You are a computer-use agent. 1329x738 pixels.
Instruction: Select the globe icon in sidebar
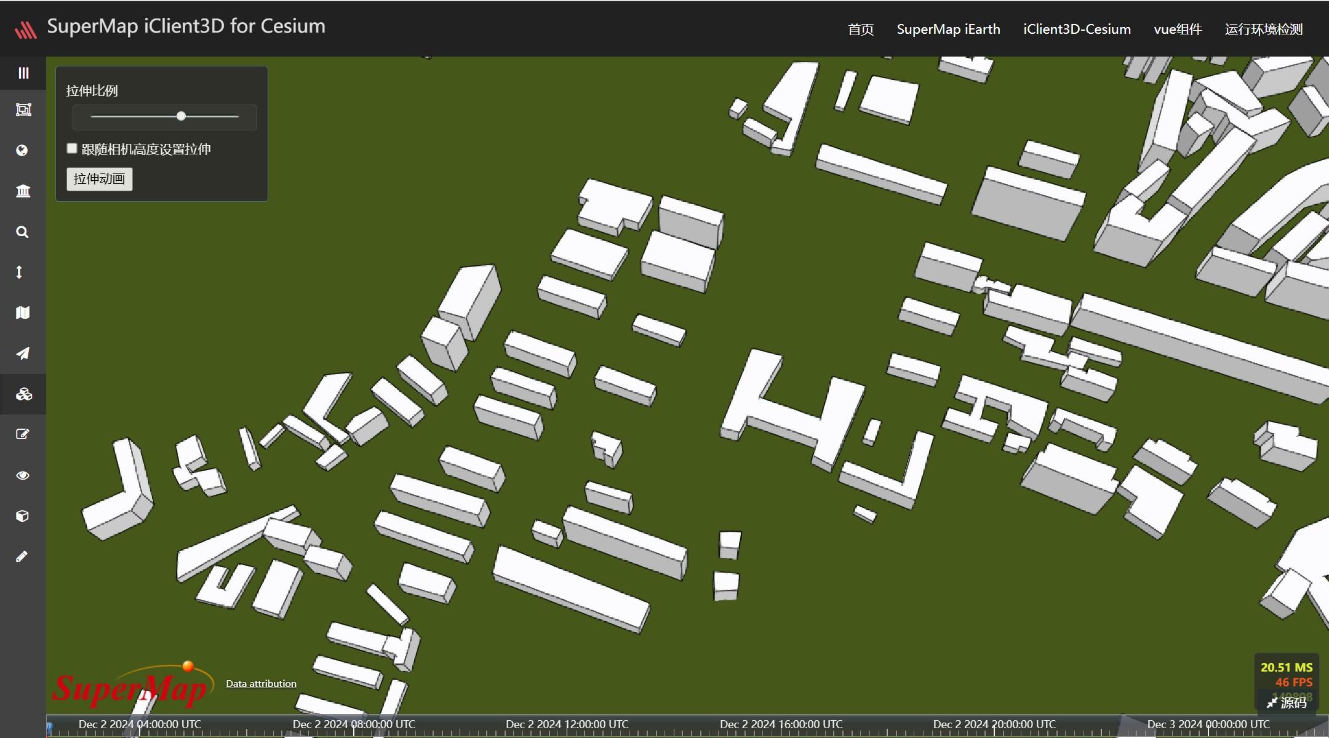(22, 151)
